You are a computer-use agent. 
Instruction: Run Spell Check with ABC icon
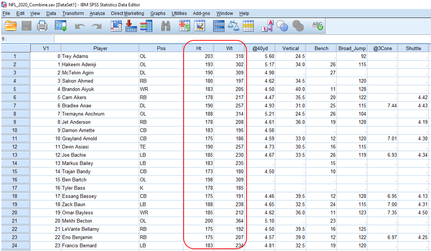click(317, 26)
